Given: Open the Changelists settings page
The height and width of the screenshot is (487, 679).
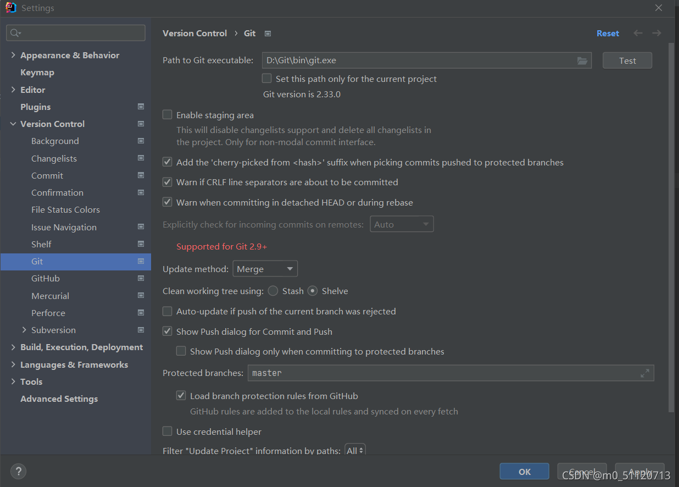Looking at the screenshot, I should (54, 158).
